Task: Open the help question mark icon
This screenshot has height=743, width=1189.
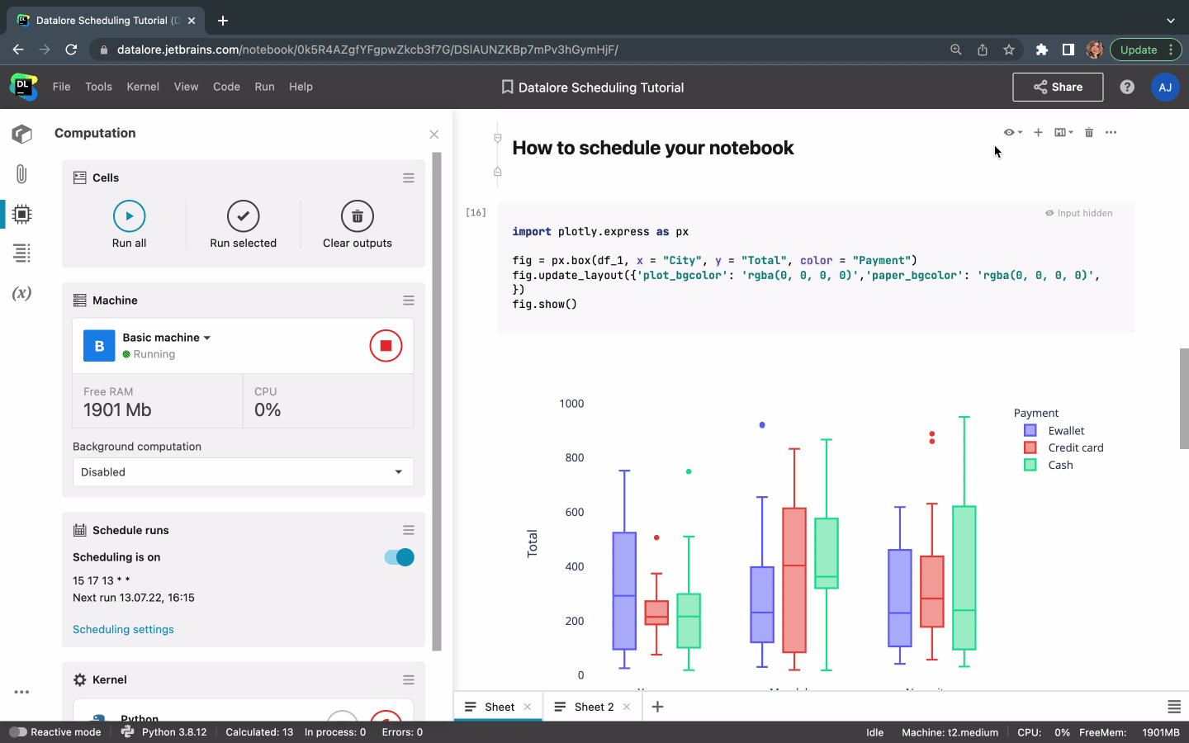Action: coord(1126,87)
